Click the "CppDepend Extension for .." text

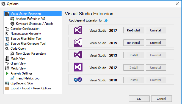(87, 20)
